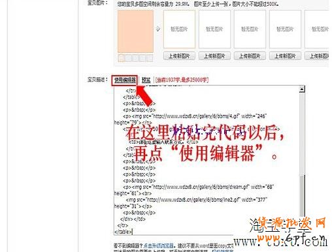Select the second small thumbnail under main image
Viewport: 332px width, 252px height.
pyautogui.click(x=129, y=58)
